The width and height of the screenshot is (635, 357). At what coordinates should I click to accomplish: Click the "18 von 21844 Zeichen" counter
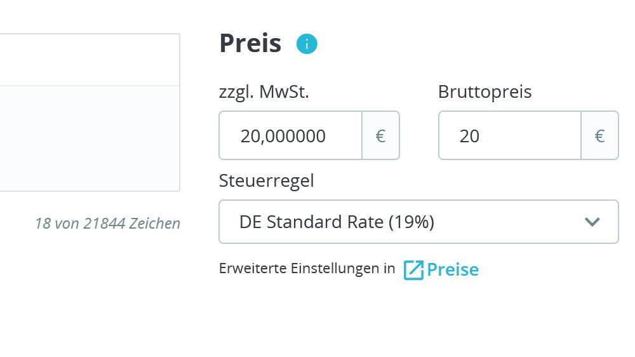[107, 224]
